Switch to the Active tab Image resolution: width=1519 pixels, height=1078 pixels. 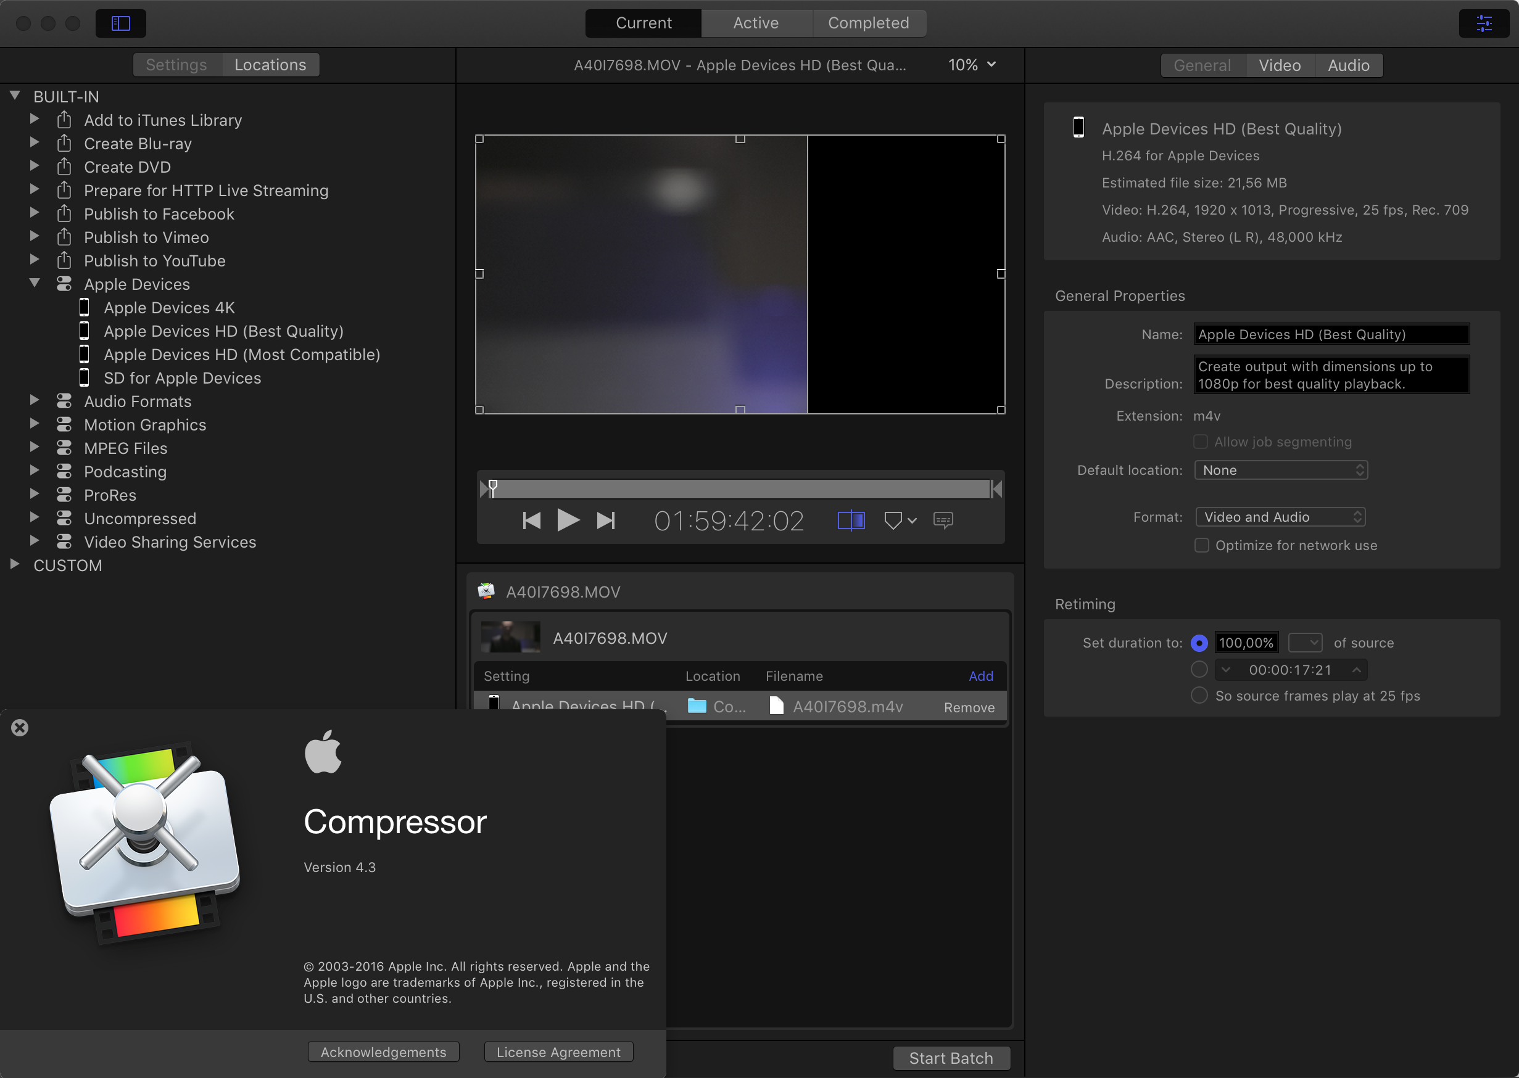point(756,23)
